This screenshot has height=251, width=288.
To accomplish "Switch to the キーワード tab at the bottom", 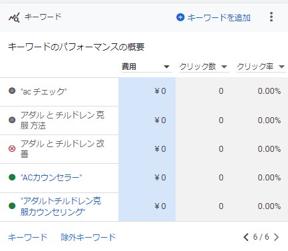I will 28,237.
